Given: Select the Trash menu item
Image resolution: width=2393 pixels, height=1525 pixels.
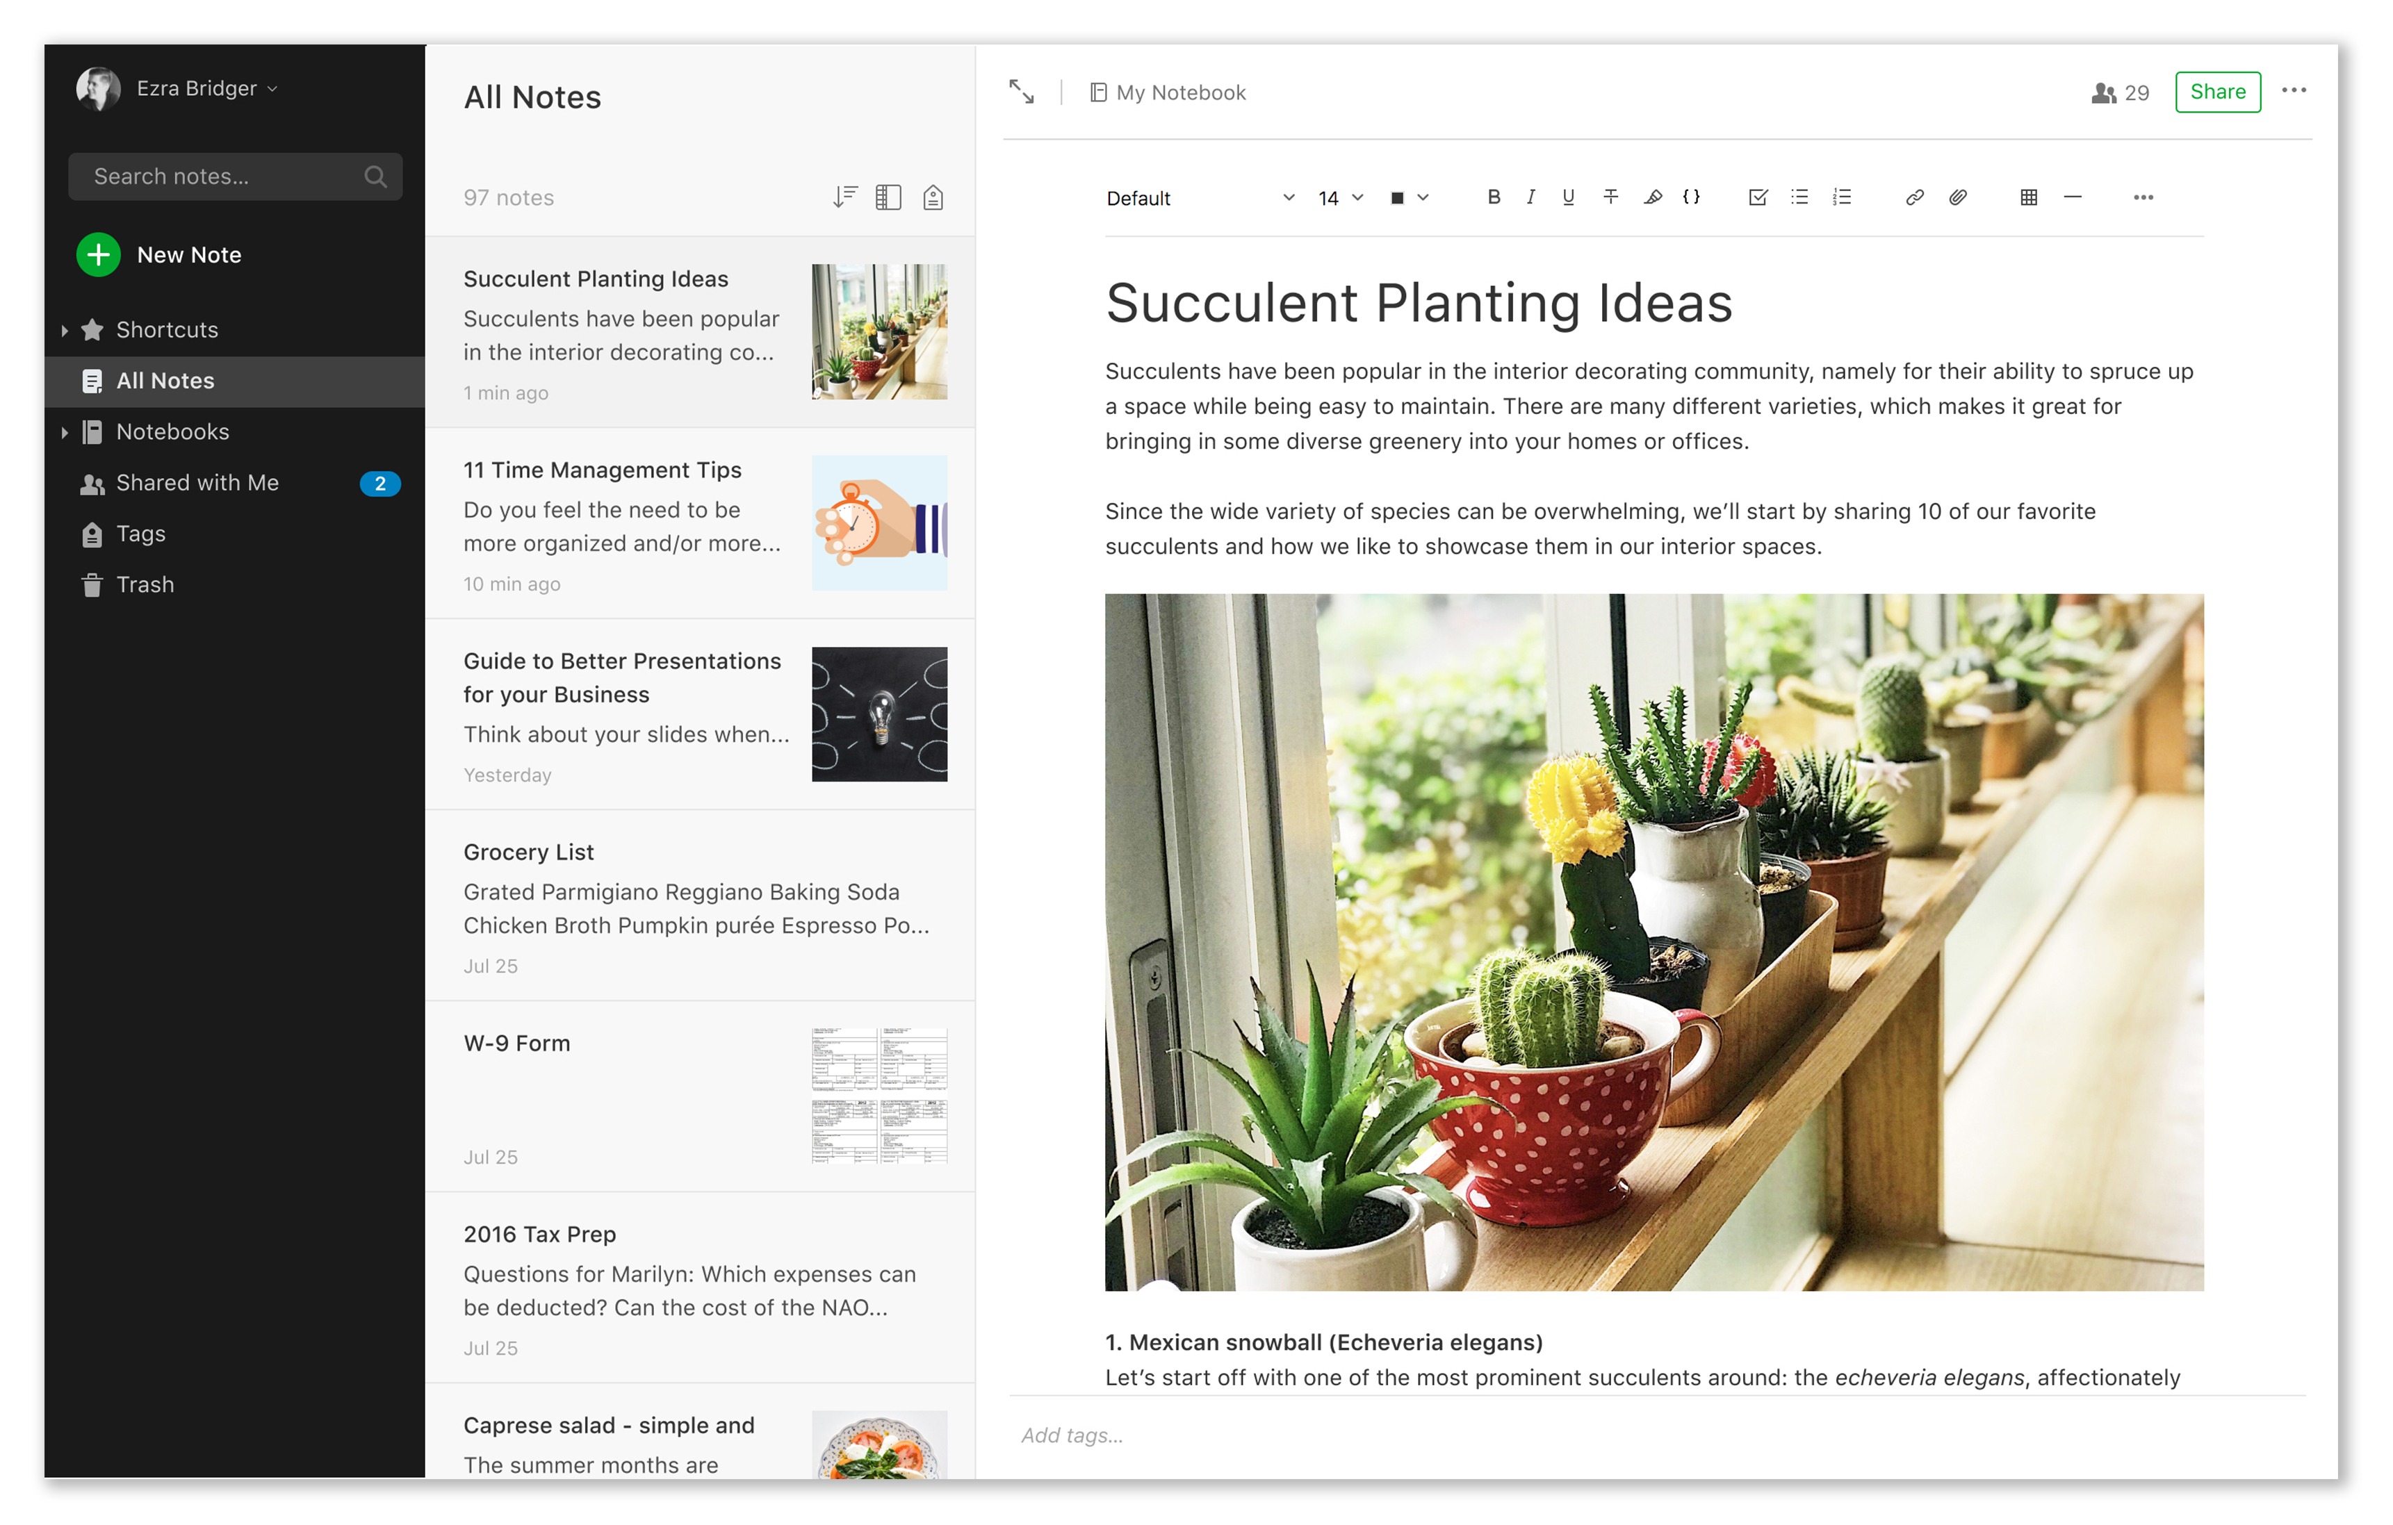Looking at the screenshot, I should (x=145, y=584).
